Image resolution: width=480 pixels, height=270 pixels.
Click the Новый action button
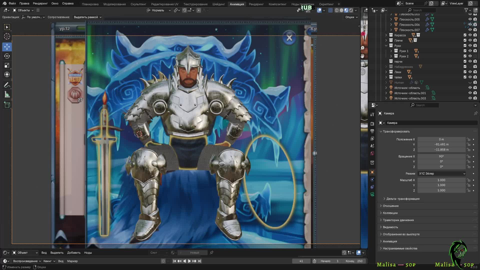click(194, 253)
